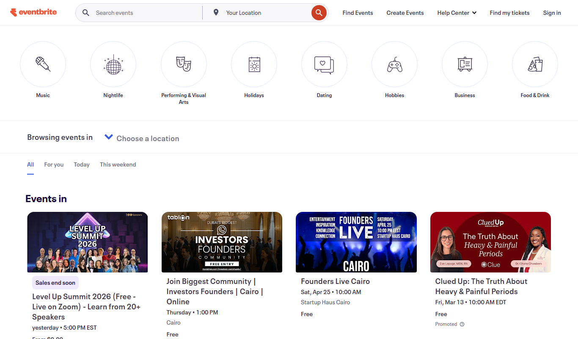Click the Level Up Summit 2026 event title
This screenshot has width=578, height=339.
[87, 307]
